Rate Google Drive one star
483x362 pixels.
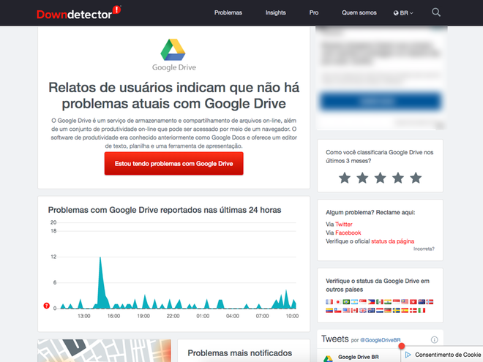(x=345, y=178)
